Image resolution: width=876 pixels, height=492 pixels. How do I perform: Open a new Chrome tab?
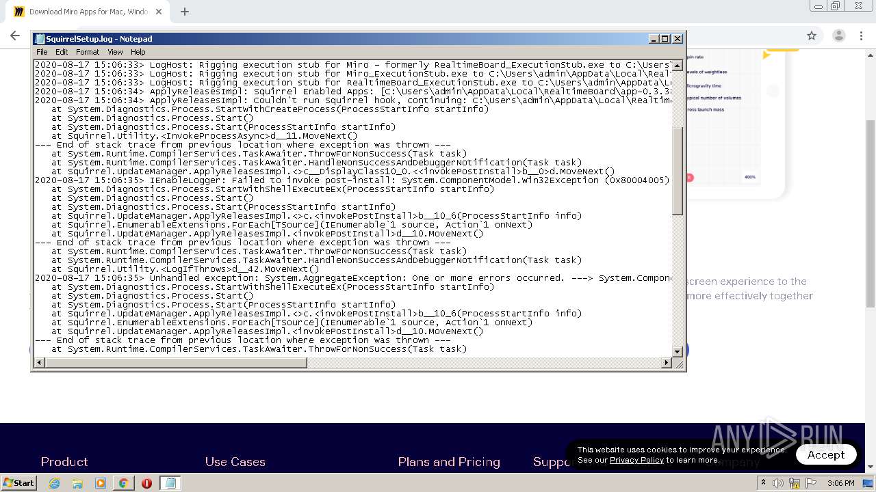185,12
